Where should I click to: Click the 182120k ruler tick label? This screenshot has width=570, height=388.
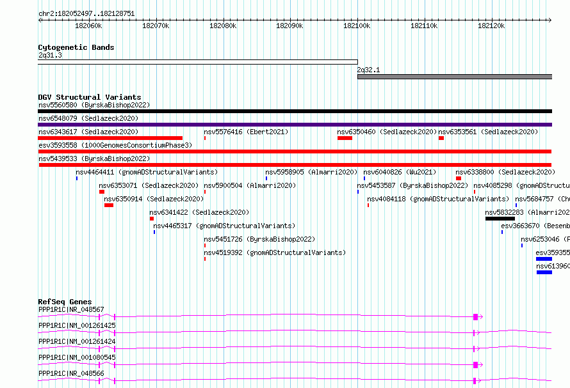491,26
